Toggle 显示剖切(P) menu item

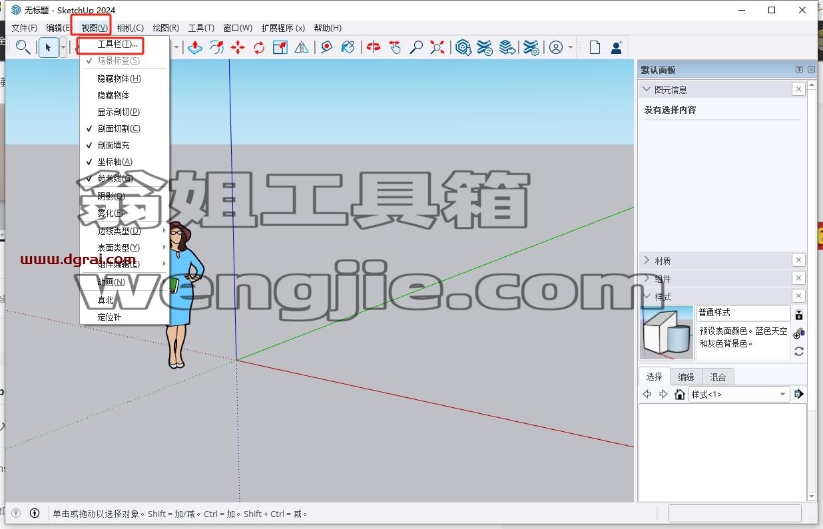tap(124, 112)
